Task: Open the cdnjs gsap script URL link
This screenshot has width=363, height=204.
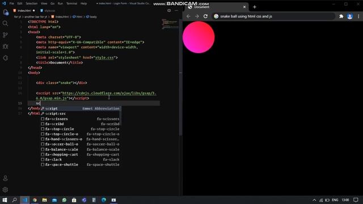Action: point(109,93)
